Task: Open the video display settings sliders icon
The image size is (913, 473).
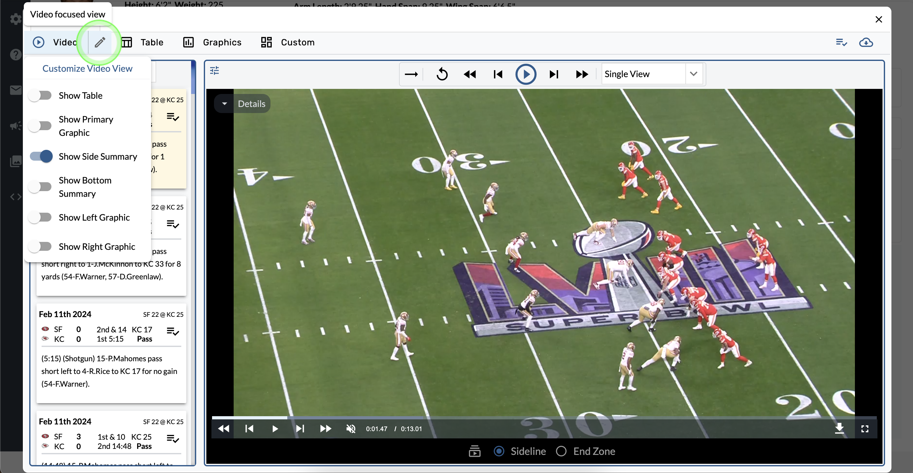Action: 214,70
